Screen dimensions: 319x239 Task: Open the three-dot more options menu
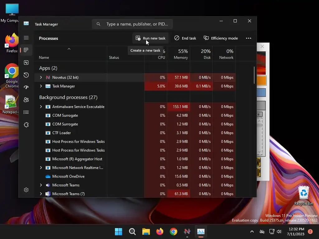(248, 38)
